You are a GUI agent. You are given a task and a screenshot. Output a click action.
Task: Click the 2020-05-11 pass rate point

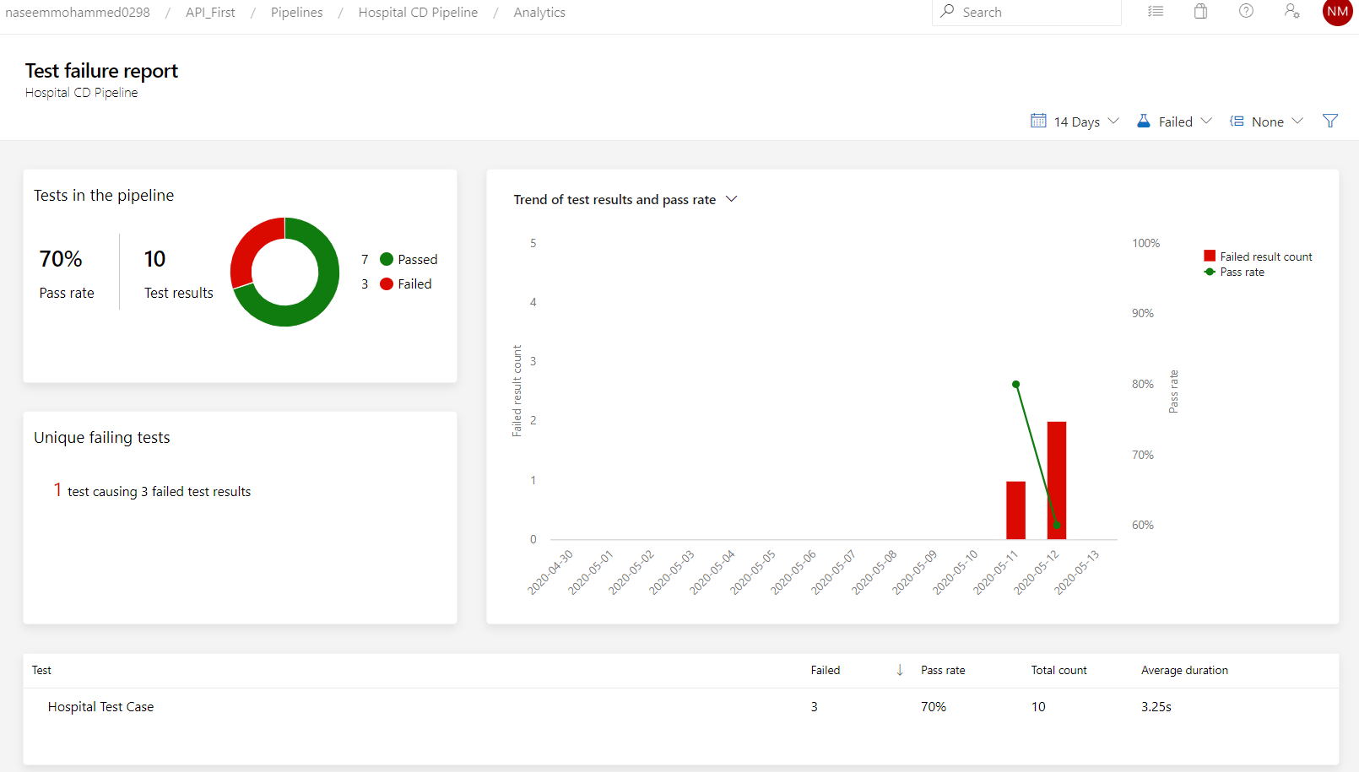(x=1016, y=384)
